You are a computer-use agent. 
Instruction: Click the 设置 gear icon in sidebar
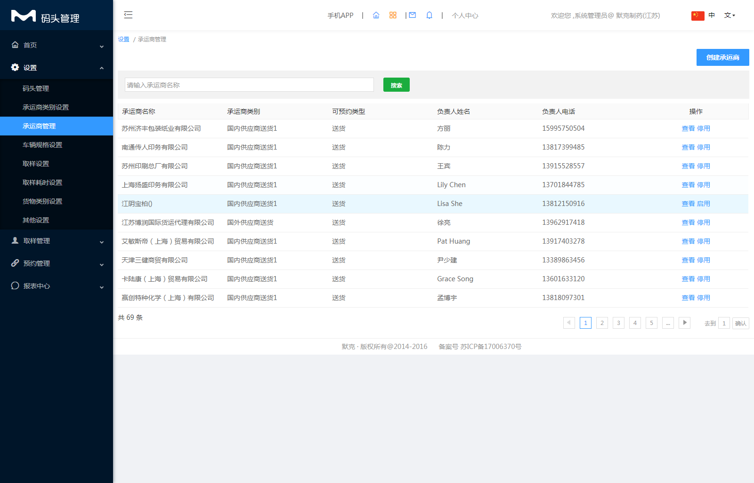coord(15,67)
